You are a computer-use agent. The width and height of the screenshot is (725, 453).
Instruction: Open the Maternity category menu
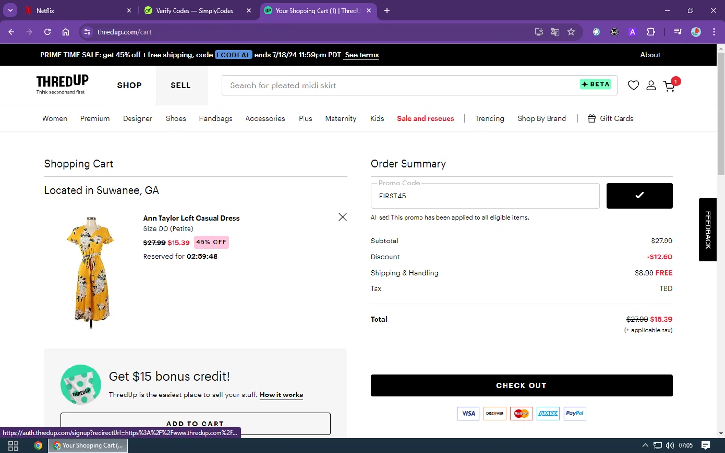(341, 119)
